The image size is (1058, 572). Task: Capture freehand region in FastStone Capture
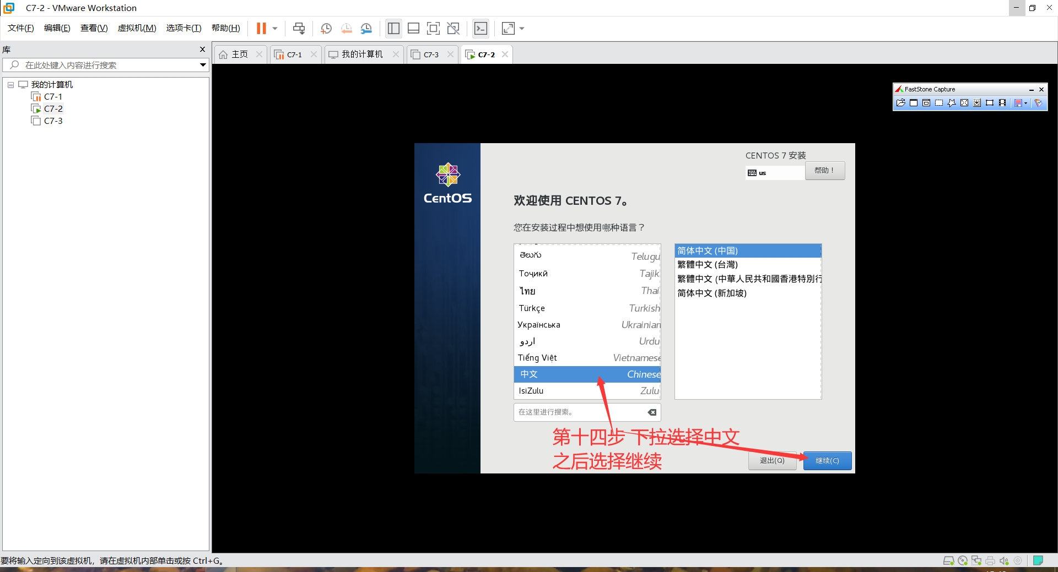pos(952,103)
